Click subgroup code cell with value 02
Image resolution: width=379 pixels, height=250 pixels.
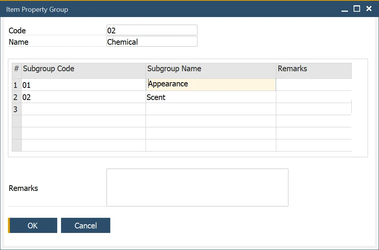point(83,97)
